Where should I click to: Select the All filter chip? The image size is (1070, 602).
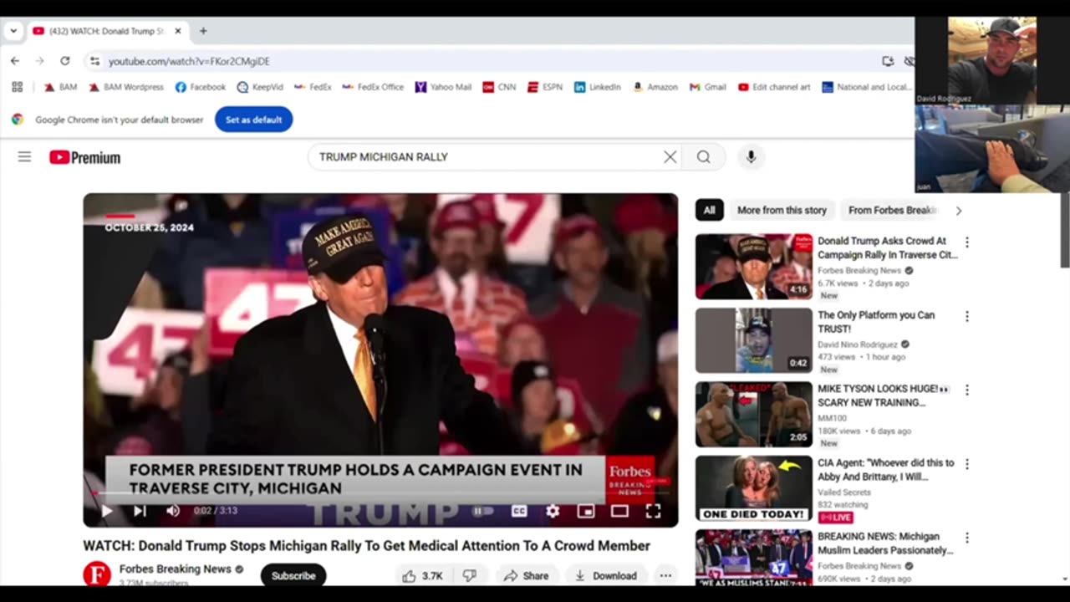pos(709,211)
